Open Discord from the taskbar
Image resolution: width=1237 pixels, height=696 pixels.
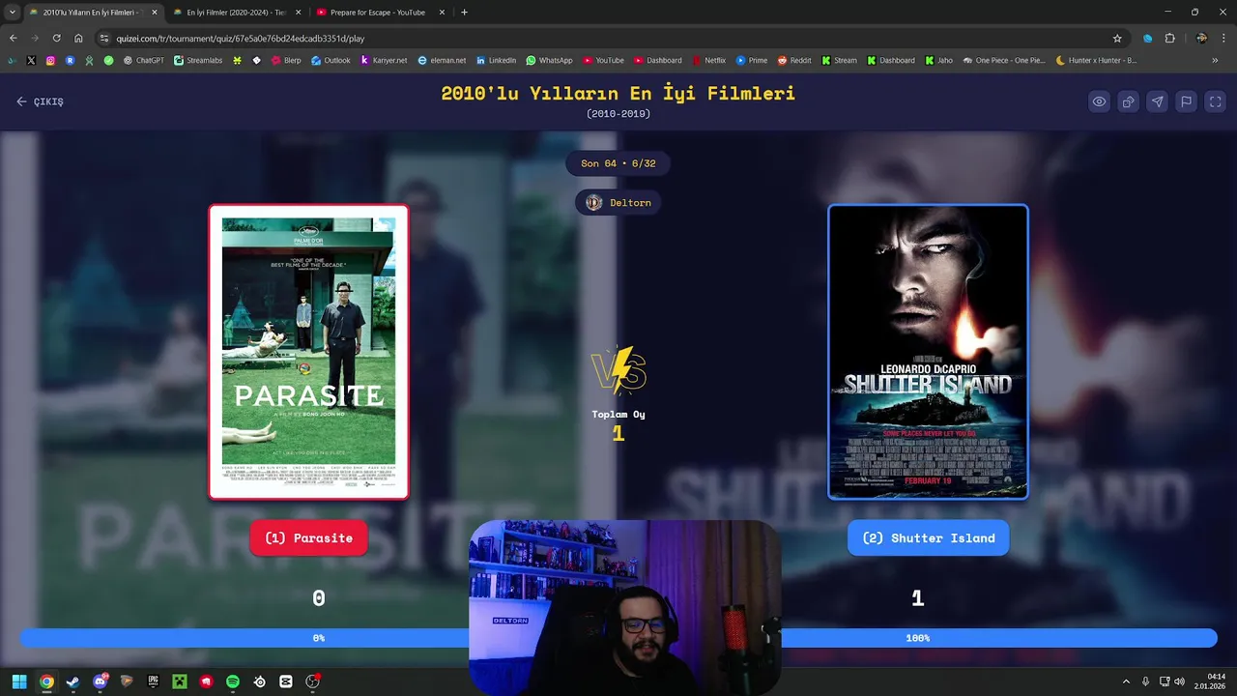100,681
